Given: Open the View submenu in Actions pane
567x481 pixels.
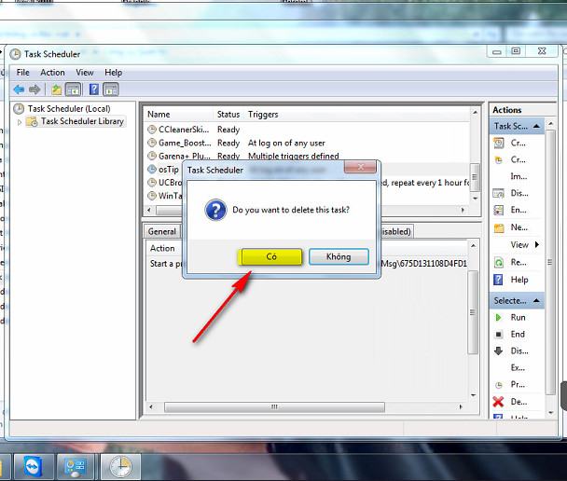Looking at the screenshot, I should [519, 245].
